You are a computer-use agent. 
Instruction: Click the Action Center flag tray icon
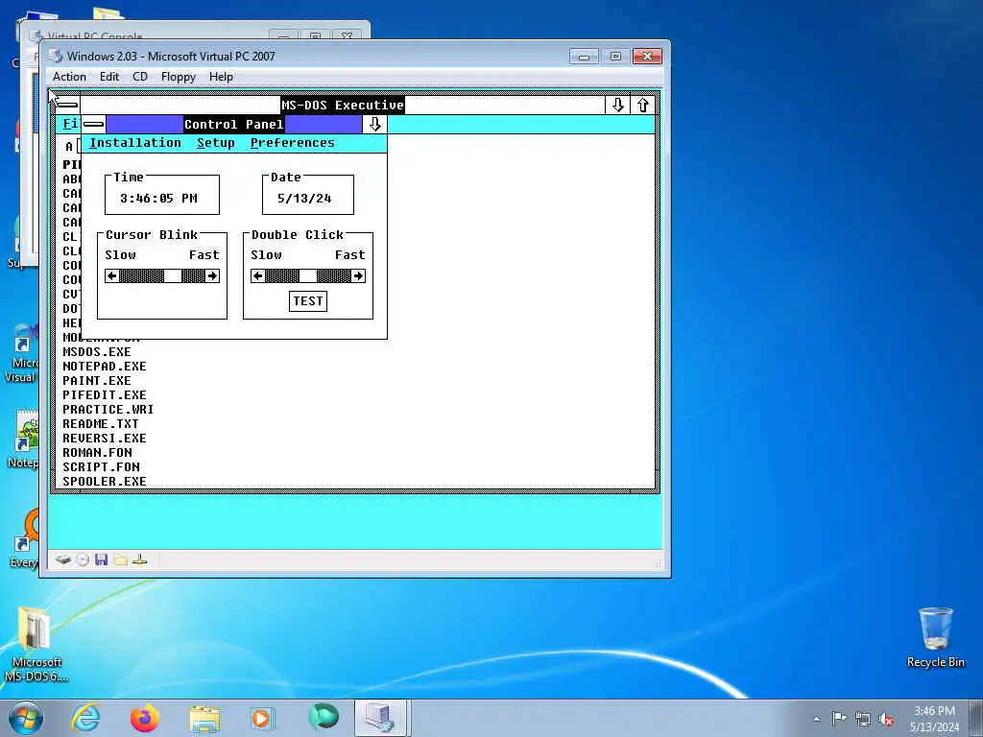[839, 719]
